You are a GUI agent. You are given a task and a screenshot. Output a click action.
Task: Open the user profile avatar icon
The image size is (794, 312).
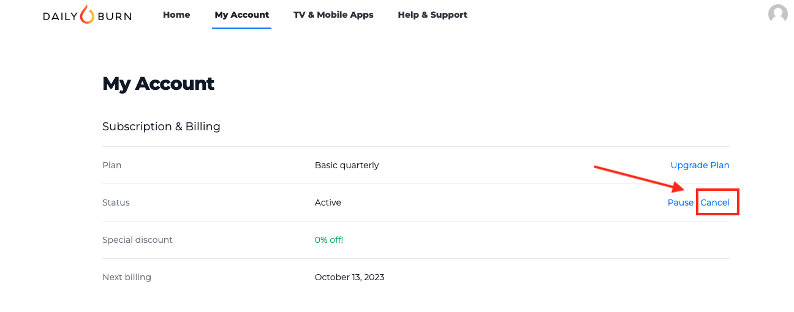point(778,14)
